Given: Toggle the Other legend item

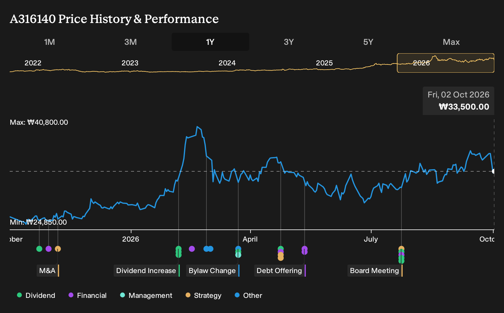Looking at the screenshot, I should (248, 295).
